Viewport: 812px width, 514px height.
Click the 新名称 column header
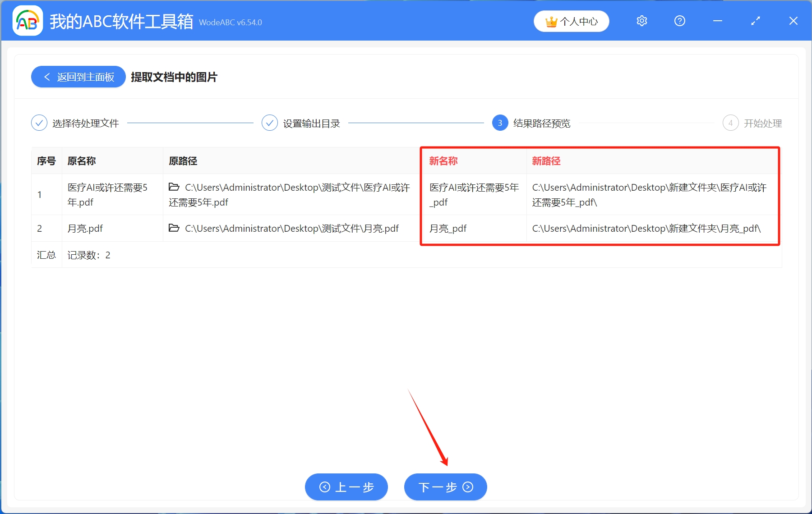(x=444, y=161)
